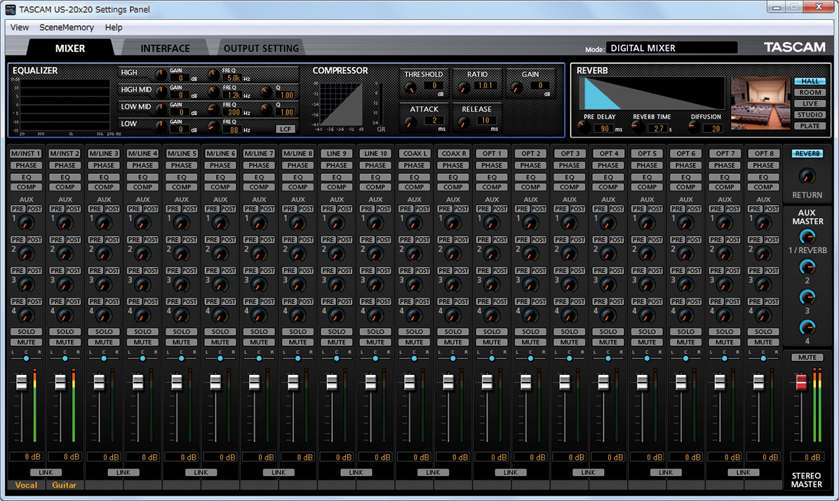
Task: Open the SceneMemory menu
Action: [67, 27]
